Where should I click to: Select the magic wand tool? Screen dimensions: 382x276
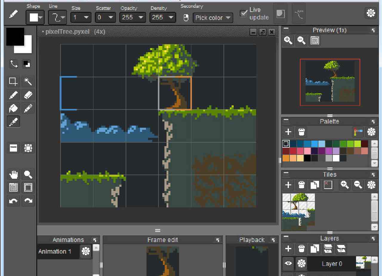28,81
